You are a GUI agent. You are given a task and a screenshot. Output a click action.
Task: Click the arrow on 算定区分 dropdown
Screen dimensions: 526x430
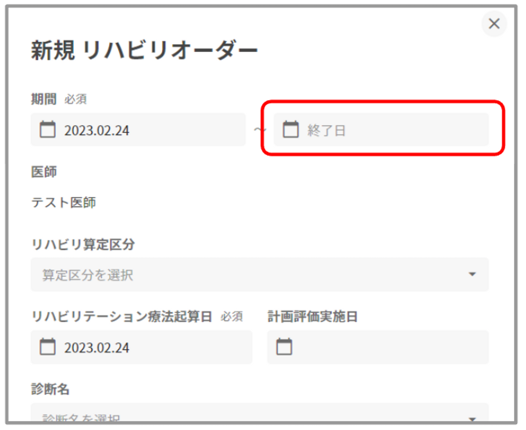click(x=472, y=274)
